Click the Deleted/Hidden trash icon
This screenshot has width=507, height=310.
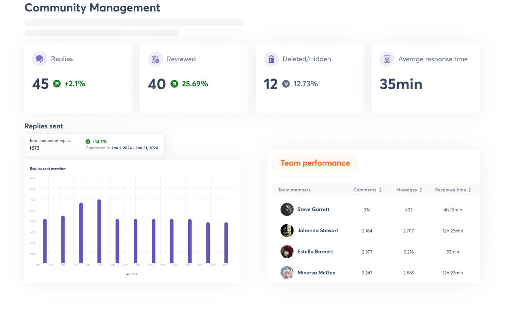point(271,59)
